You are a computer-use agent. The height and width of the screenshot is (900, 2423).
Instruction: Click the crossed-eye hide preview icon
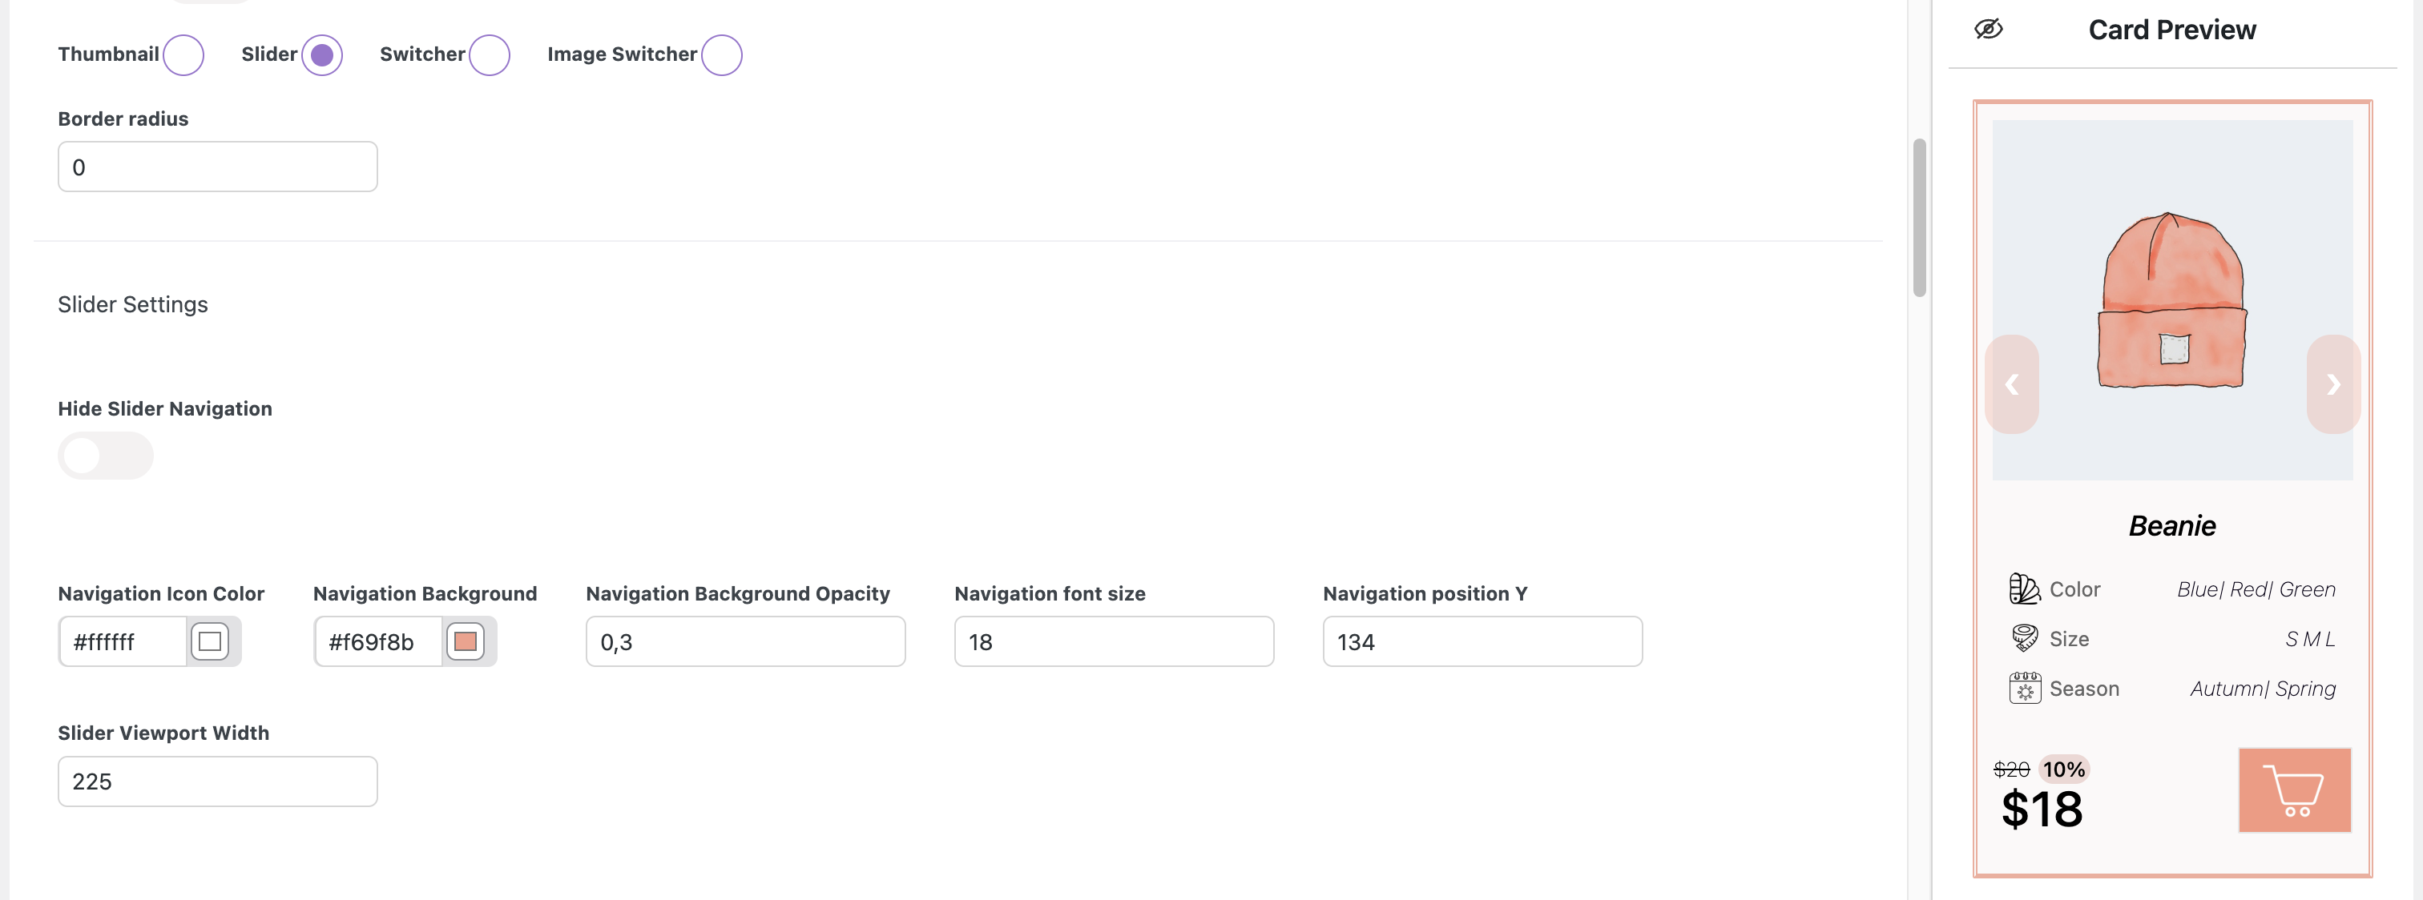1987,29
